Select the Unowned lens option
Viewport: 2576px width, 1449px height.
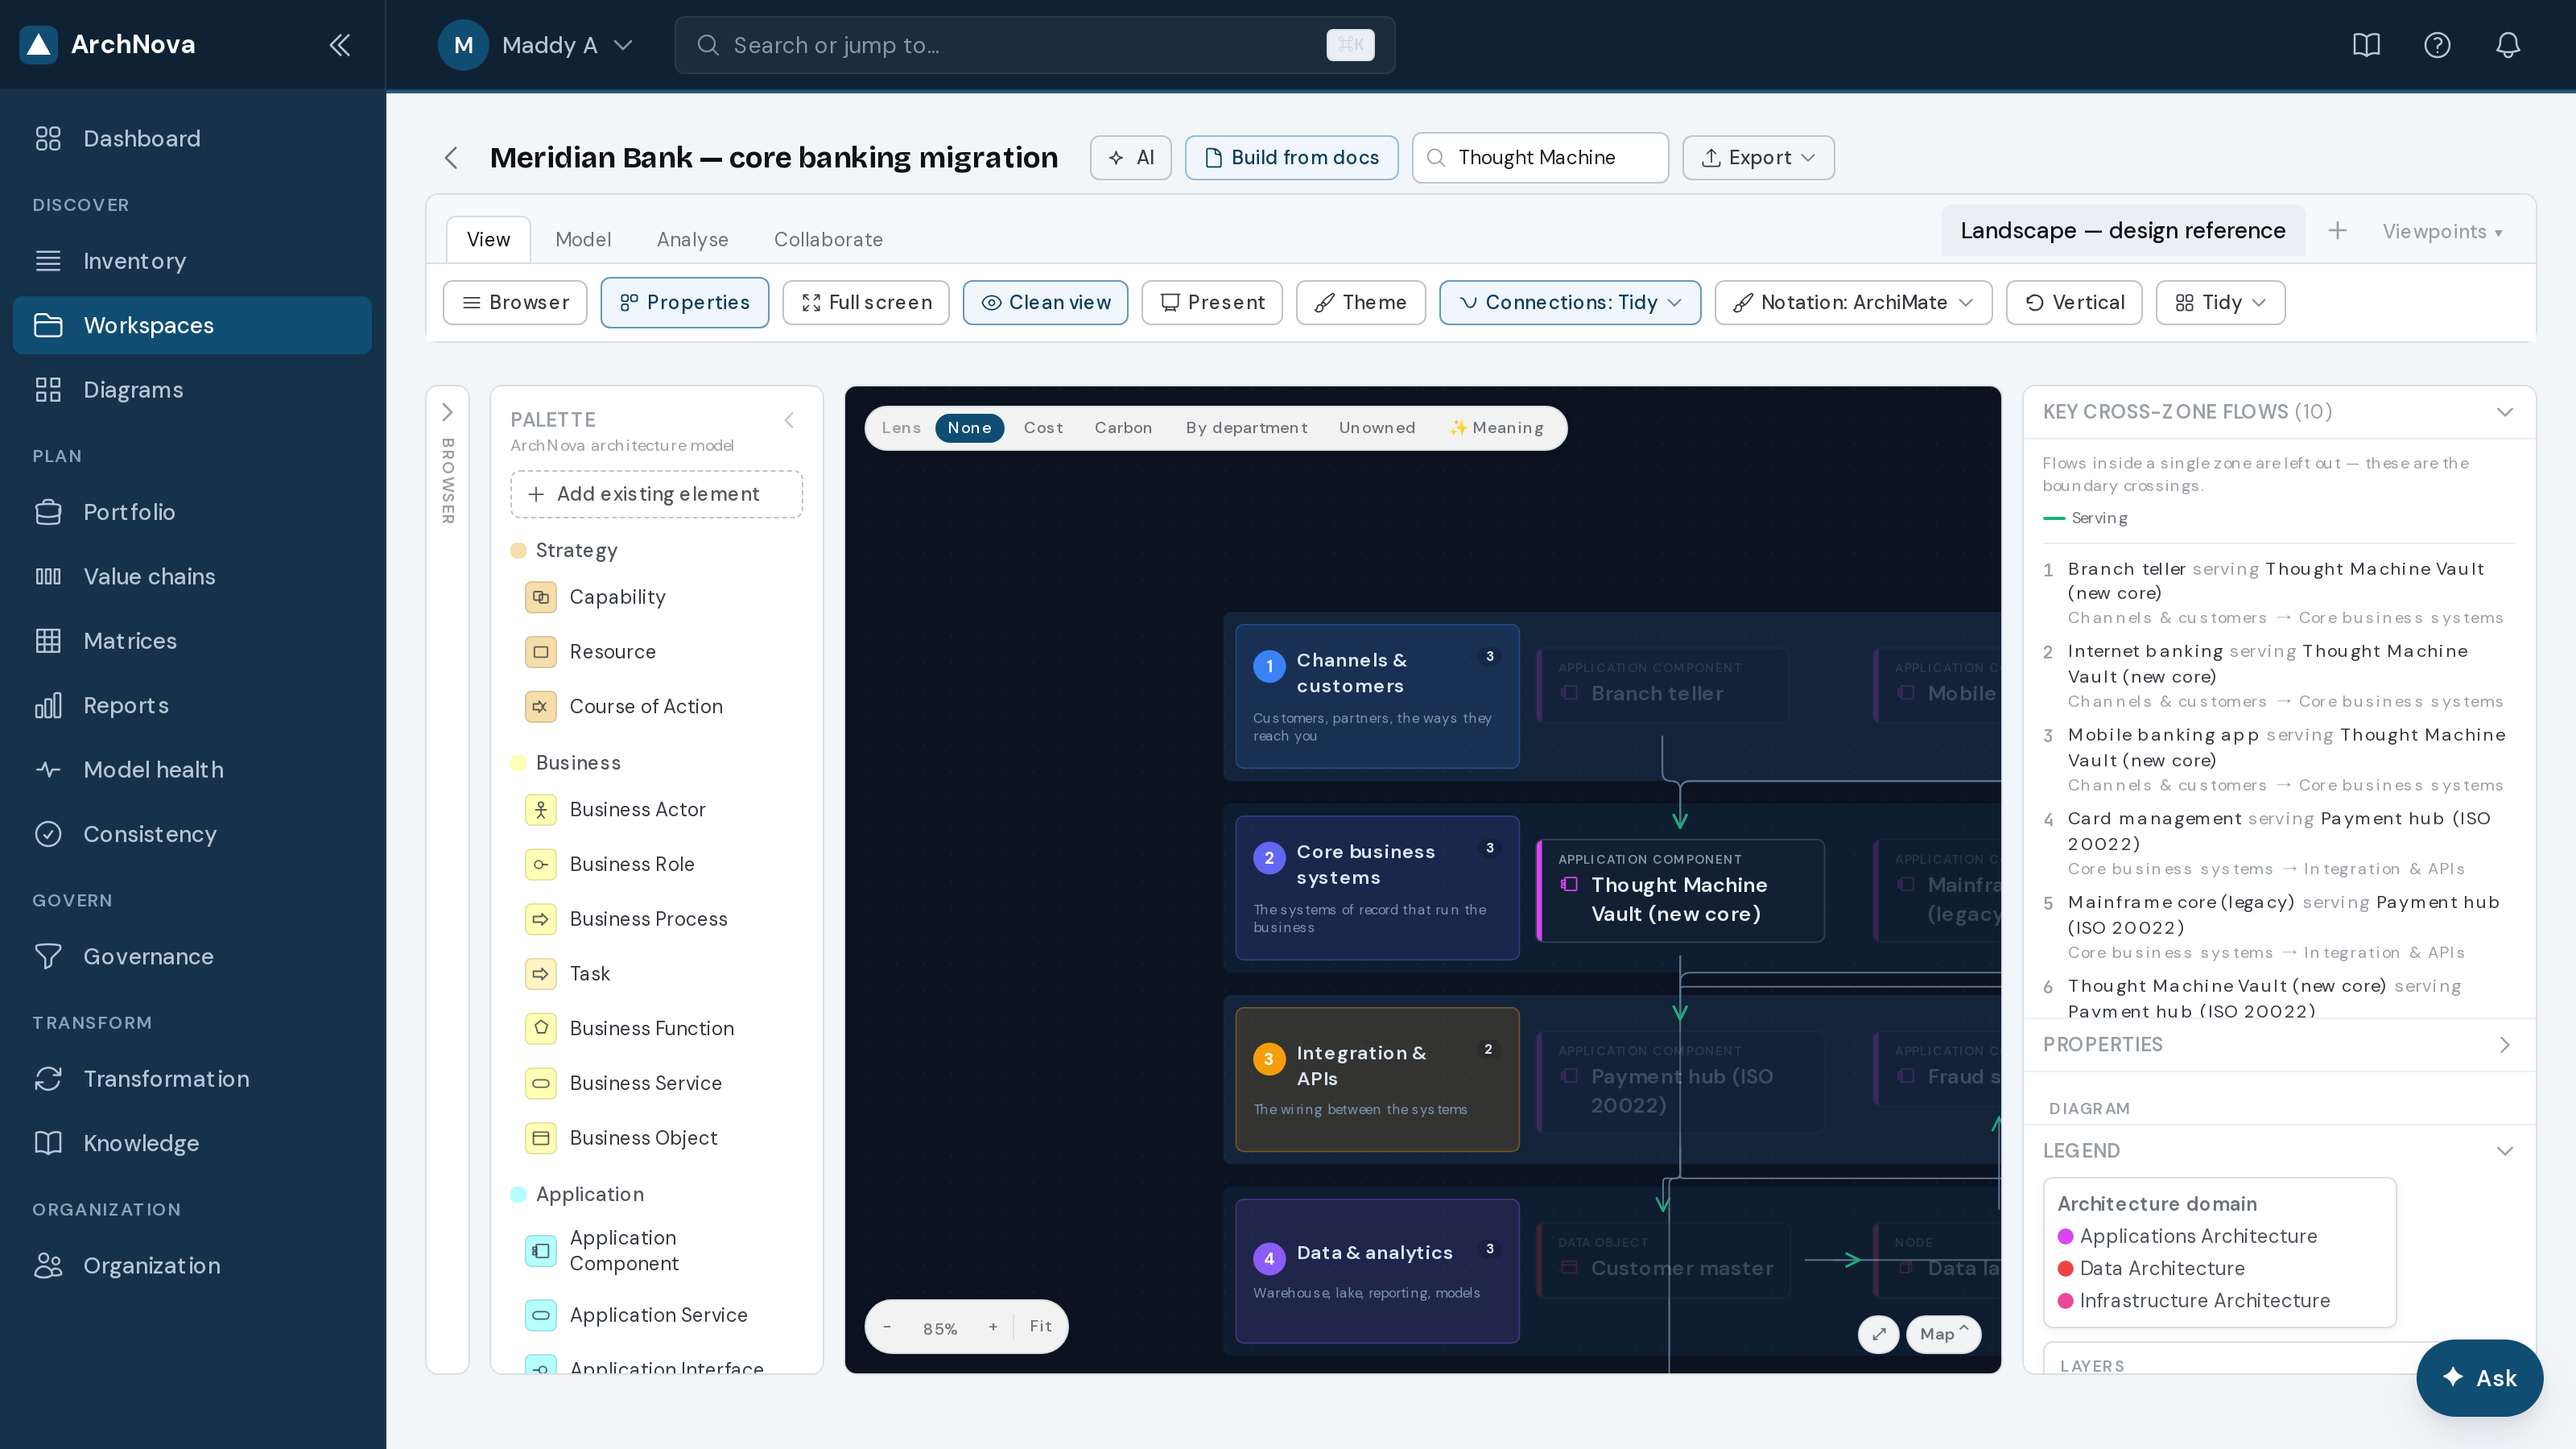[x=1377, y=428]
